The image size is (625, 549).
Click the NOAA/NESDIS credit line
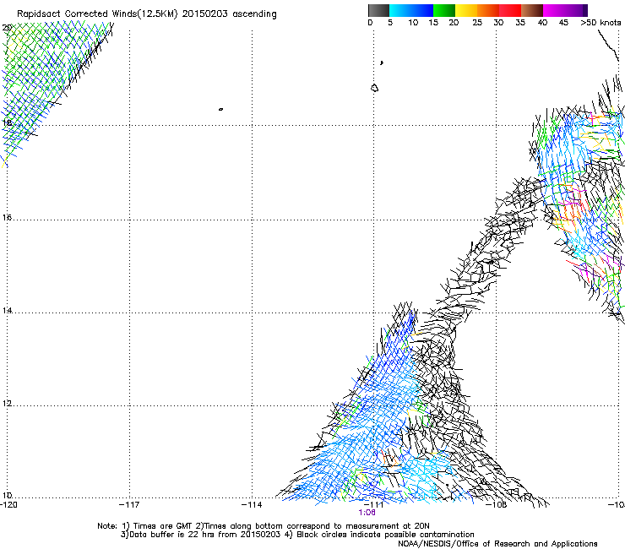pos(497,544)
